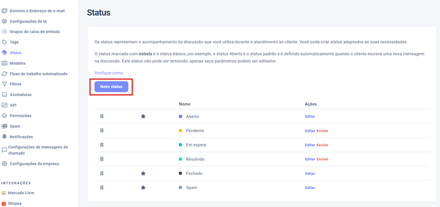Image resolution: width=440 pixels, height=207 pixels.
Task: Click the star icon on Fechado row
Action: [143, 174]
